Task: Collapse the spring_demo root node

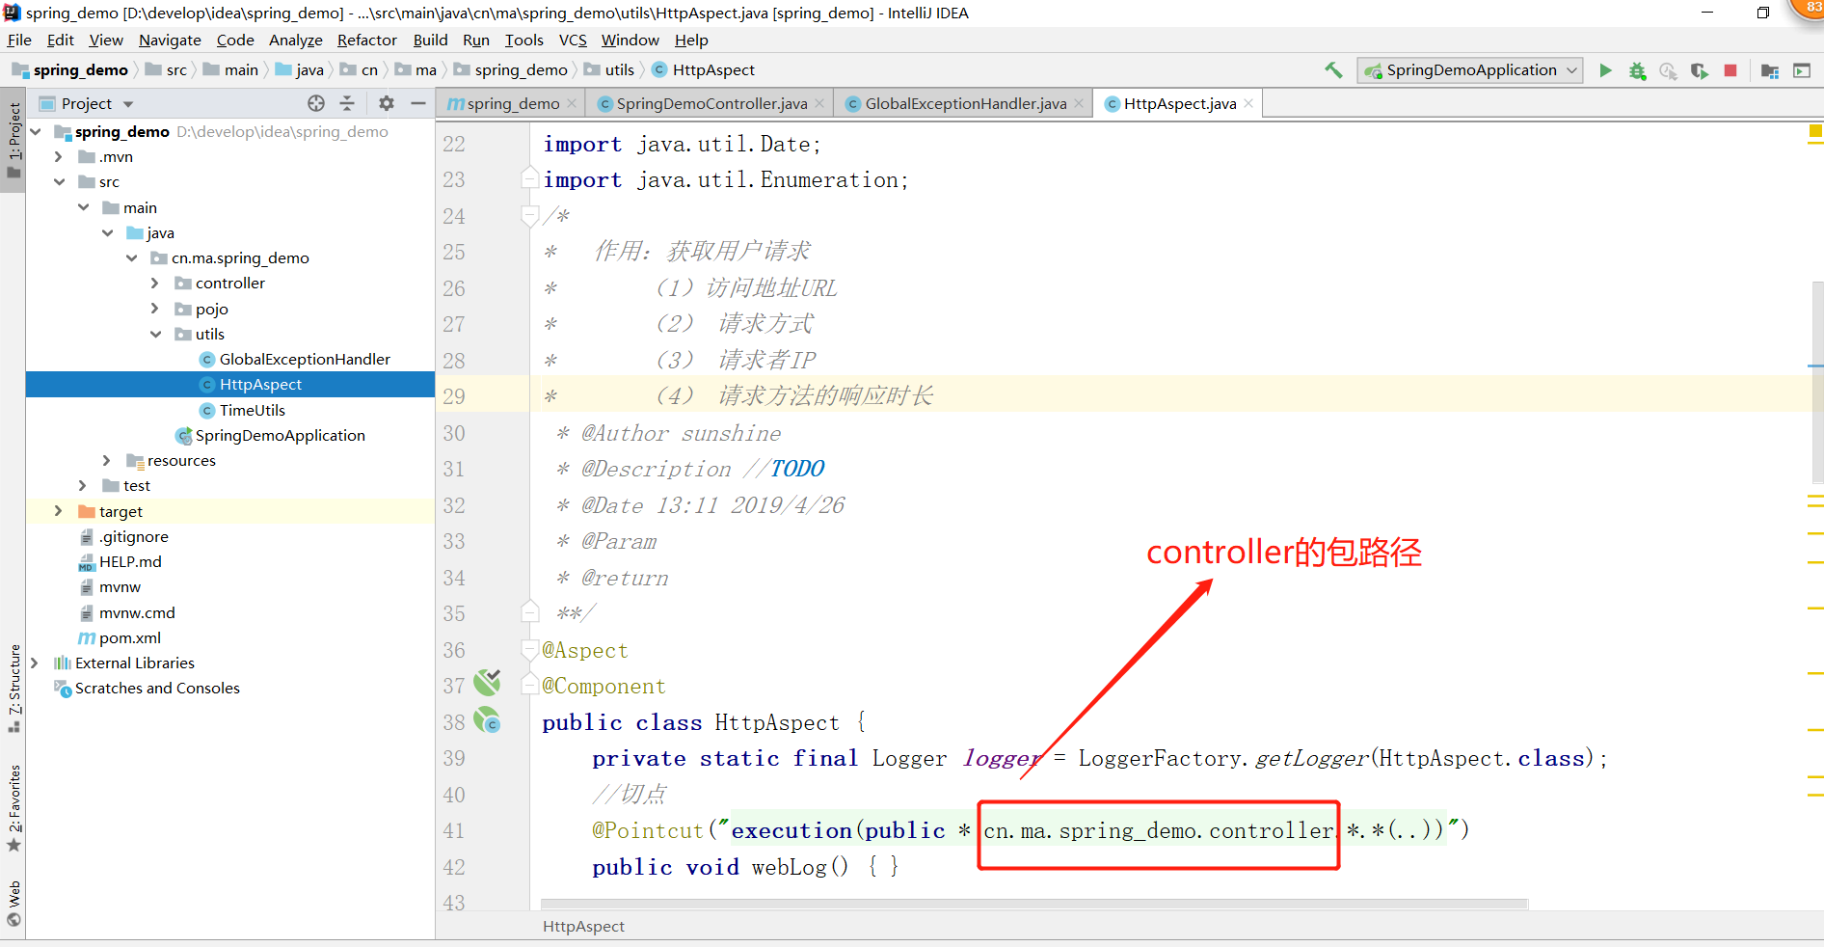Action: [x=36, y=132]
